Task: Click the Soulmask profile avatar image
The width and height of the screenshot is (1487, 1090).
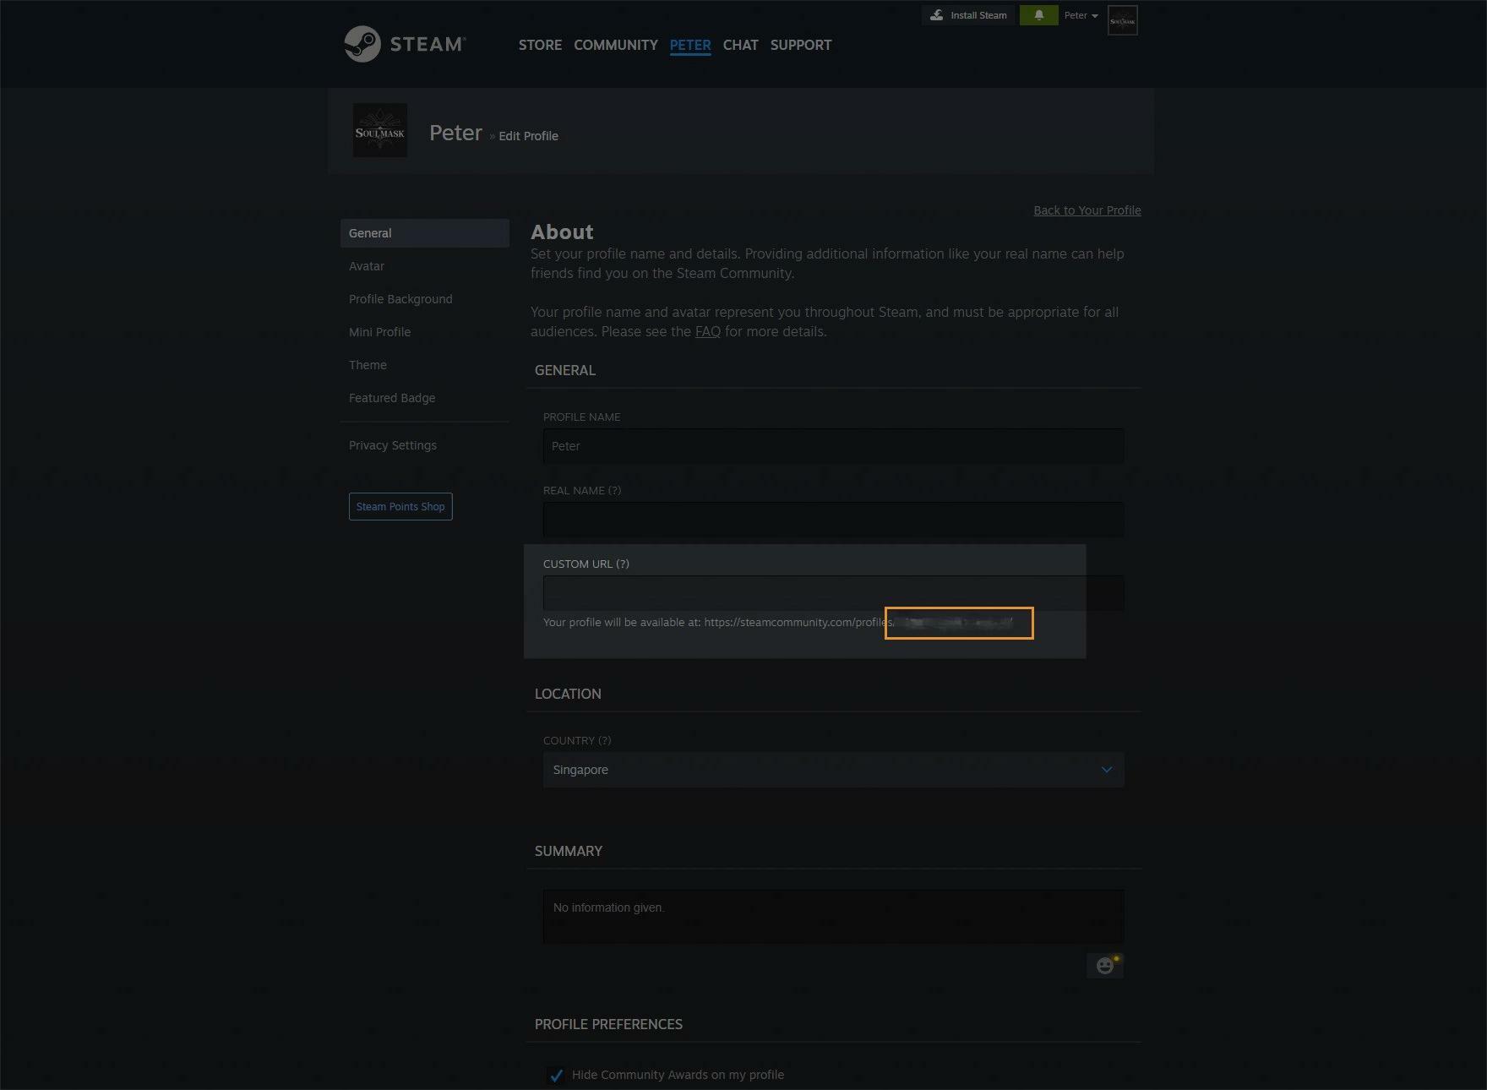Action: (x=380, y=131)
